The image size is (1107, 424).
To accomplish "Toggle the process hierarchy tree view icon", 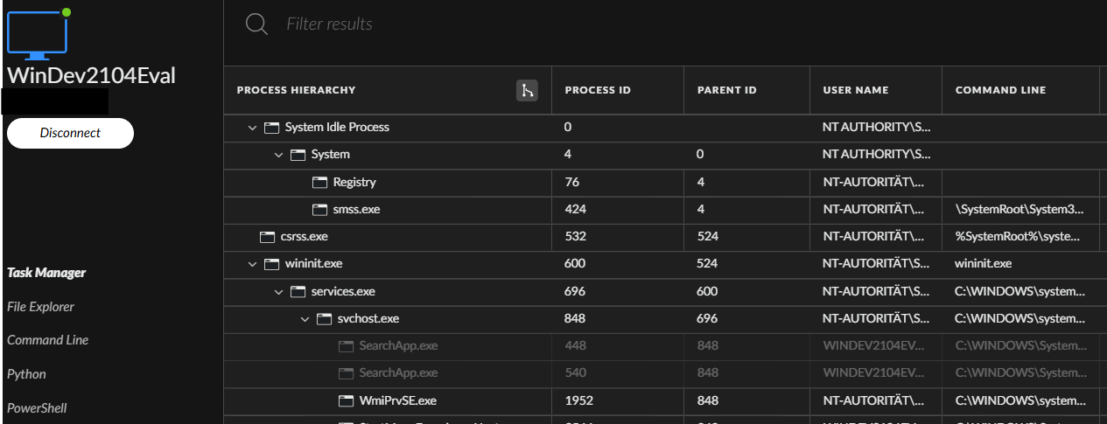I will coord(527,90).
